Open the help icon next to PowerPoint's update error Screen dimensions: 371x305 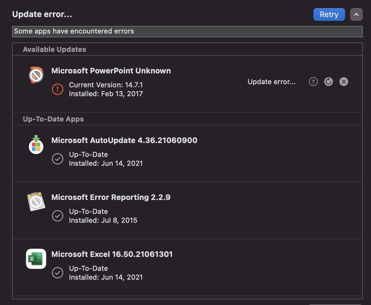[313, 82]
